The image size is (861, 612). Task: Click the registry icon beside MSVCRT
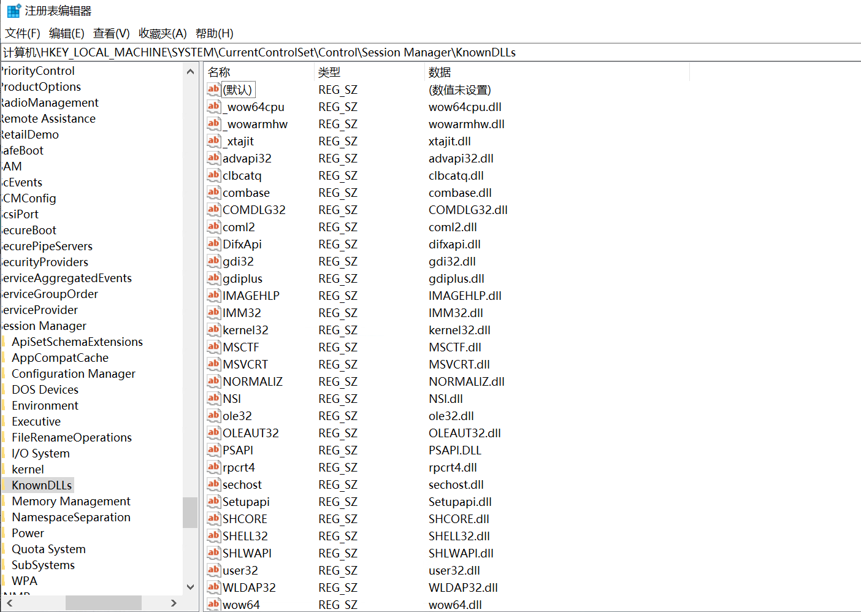pyautogui.click(x=213, y=364)
